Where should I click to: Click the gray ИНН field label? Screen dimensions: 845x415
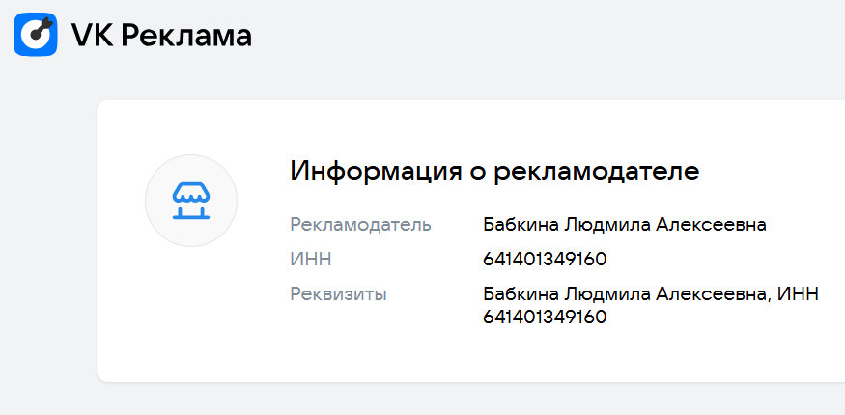pos(311,260)
